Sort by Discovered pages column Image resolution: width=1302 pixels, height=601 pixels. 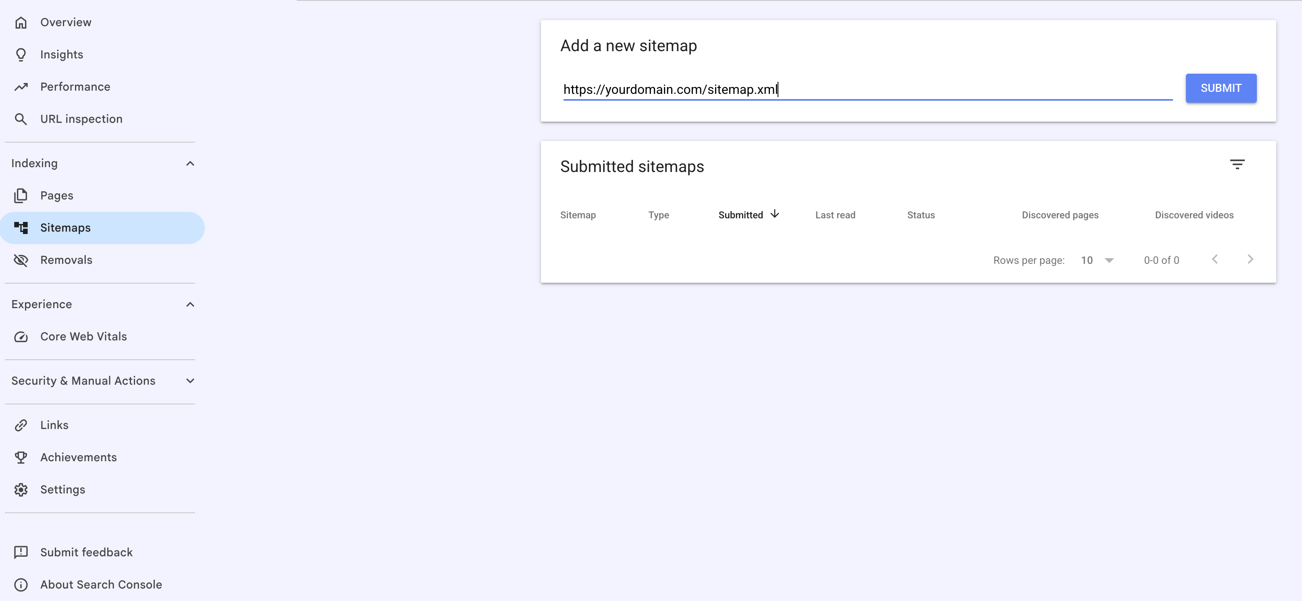click(x=1060, y=215)
